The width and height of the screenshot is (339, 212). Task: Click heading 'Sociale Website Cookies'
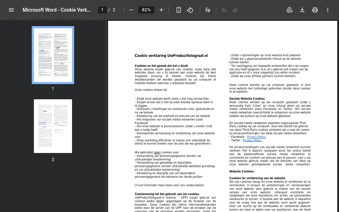(x=247, y=99)
